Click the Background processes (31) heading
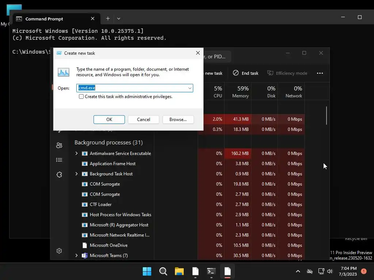Viewport: 374px width, 280px height. pyautogui.click(x=108, y=143)
